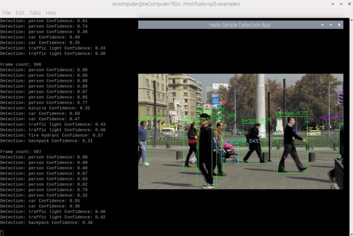Close the Hailo Simple Detection App window
This screenshot has height=236, width=353.
click(338, 25)
